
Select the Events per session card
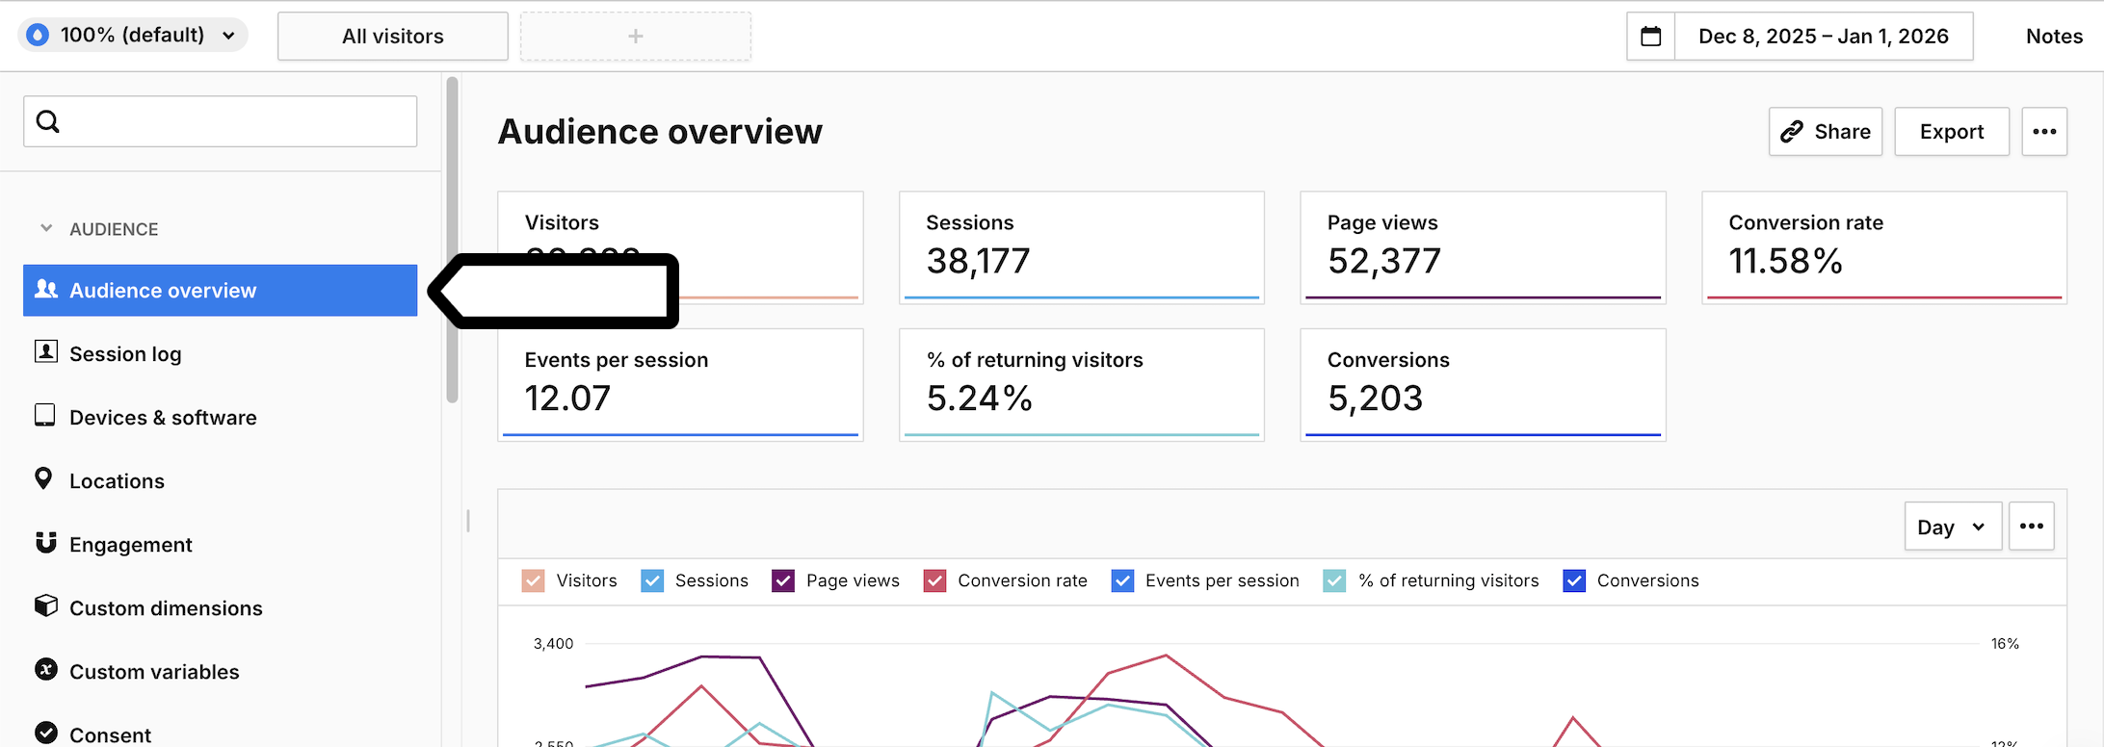(680, 385)
